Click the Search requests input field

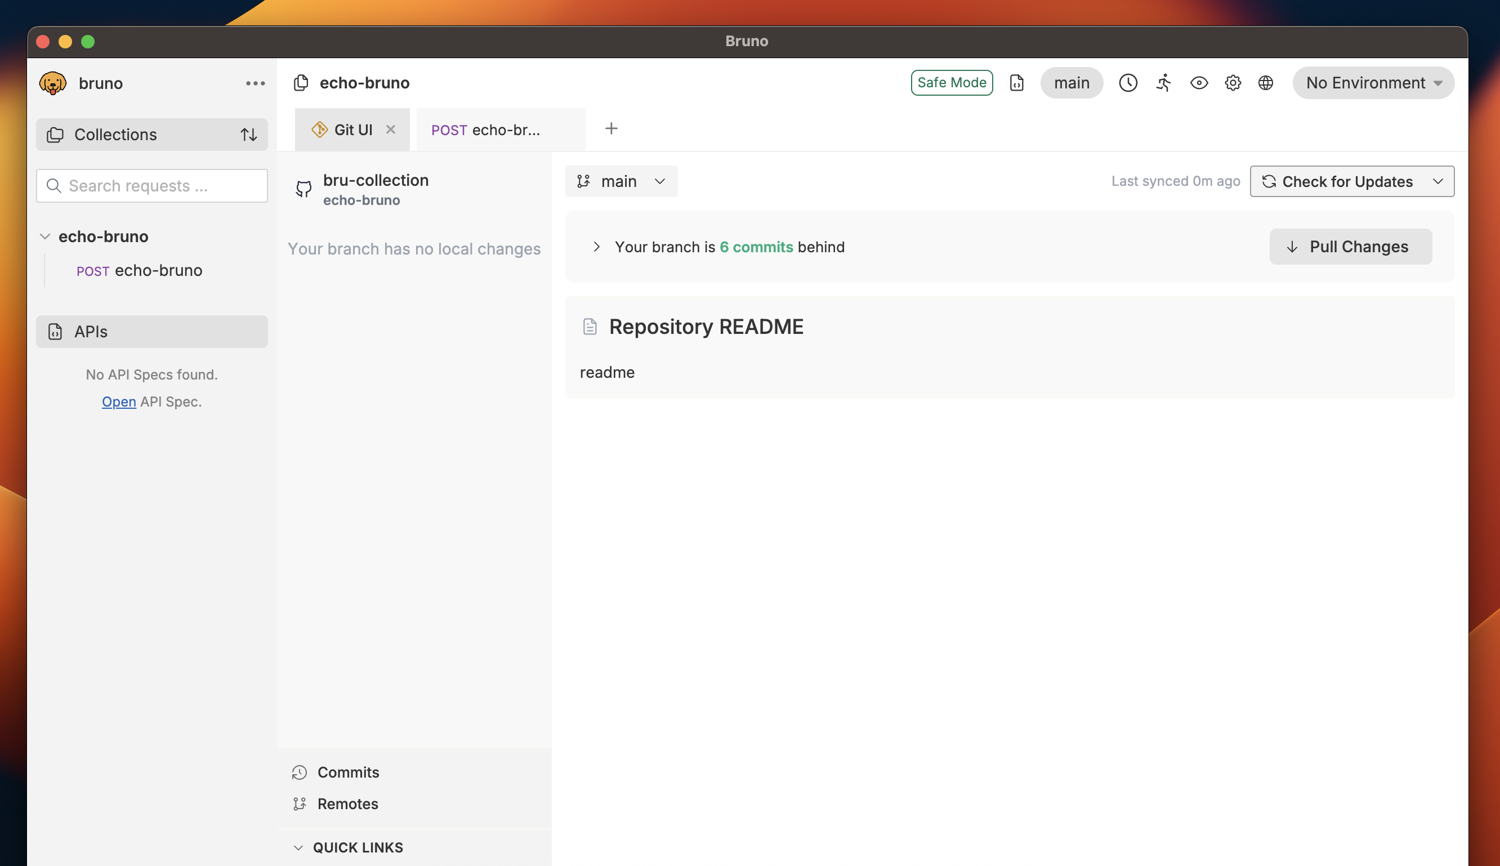click(151, 186)
